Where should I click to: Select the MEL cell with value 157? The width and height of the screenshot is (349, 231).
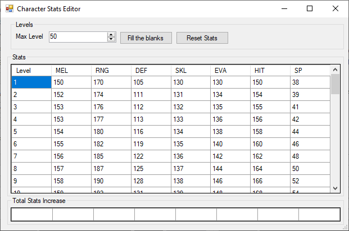(71, 169)
